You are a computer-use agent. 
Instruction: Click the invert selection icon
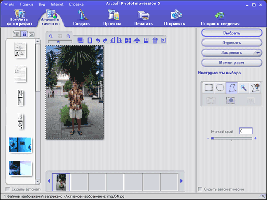[231, 100]
